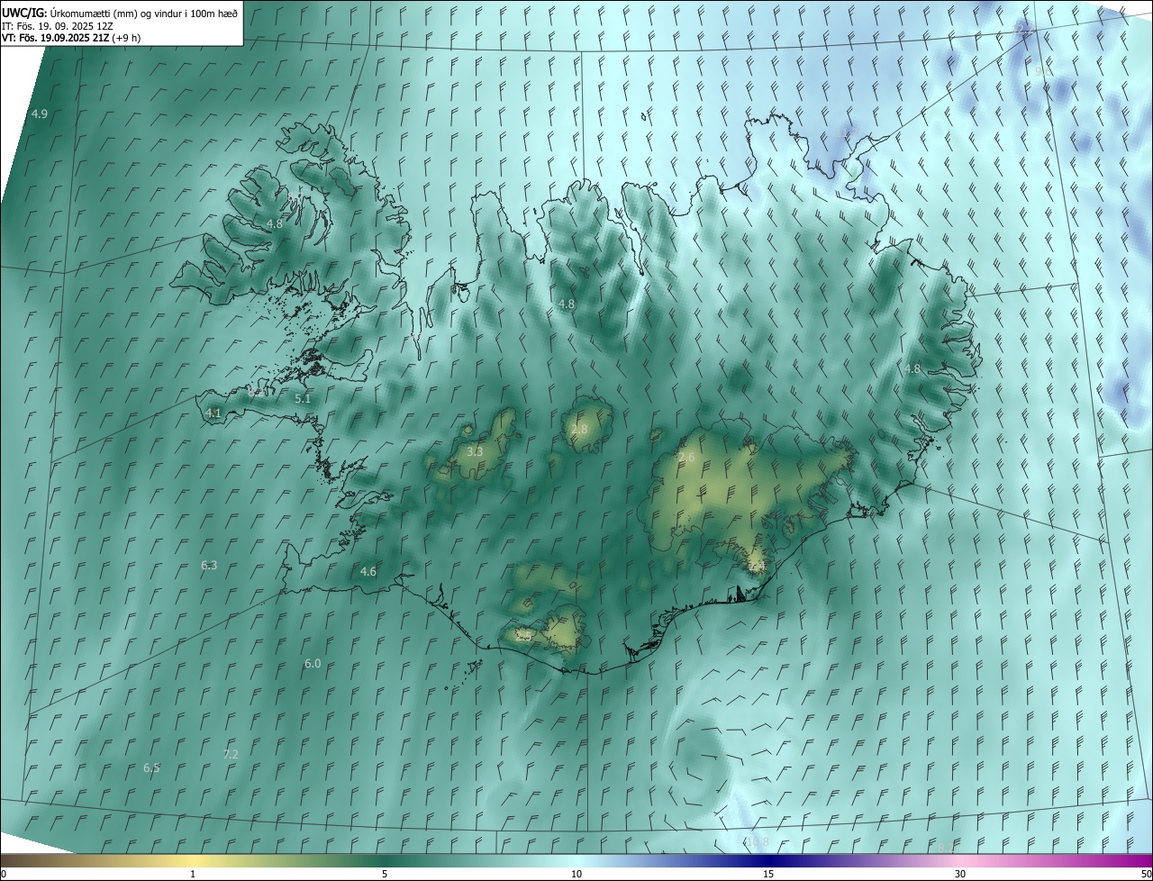Click the init time line "IT: Fös. 19. 09. 2025 12Z"
1153x881 pixels.
(58, 26)
